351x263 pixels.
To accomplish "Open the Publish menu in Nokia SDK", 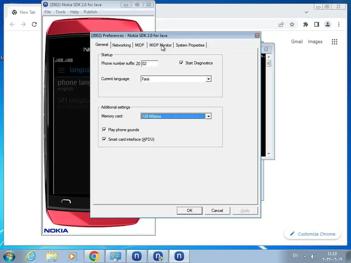I will click(x=90, y=12).
